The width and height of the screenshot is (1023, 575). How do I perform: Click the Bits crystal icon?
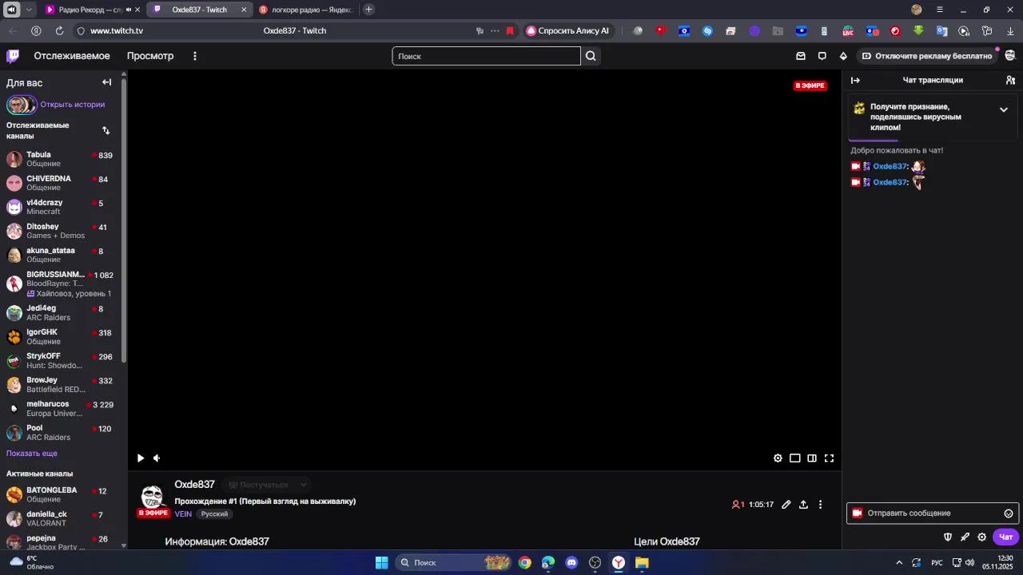[843, 56]
